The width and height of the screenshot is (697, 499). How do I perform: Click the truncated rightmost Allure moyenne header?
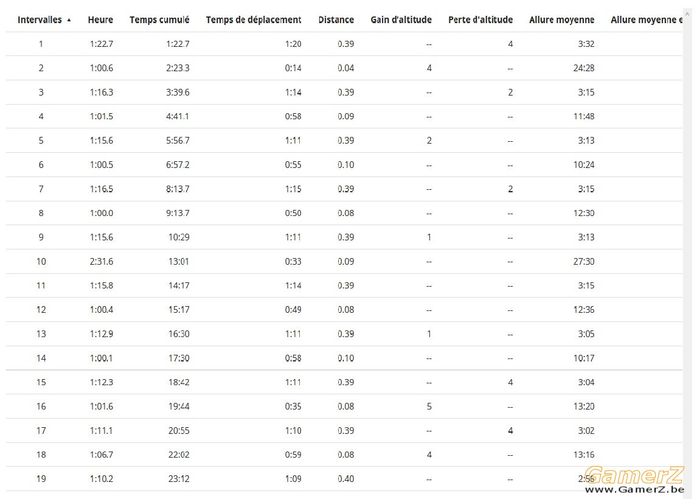point(647,20)
